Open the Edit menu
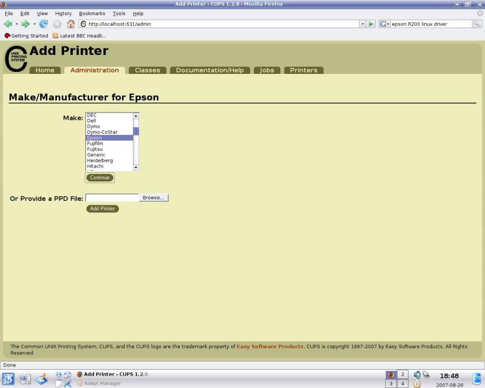 [25, 14]
